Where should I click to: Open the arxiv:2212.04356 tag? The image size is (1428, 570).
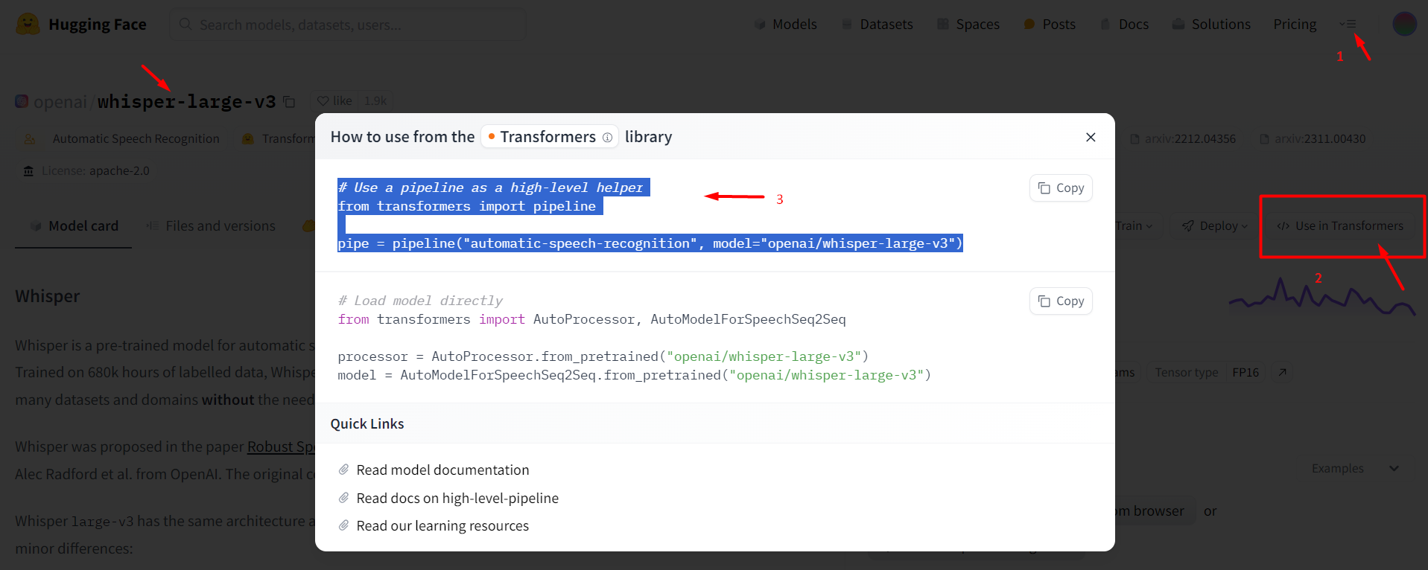(x=1183, y=138)
